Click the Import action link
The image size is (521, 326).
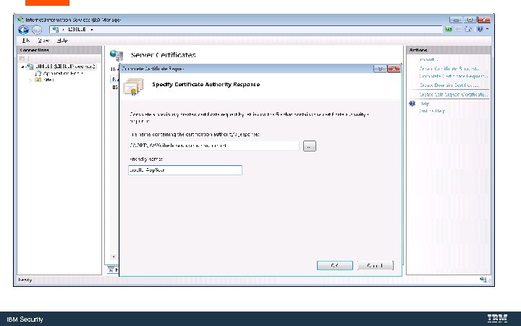428,59
